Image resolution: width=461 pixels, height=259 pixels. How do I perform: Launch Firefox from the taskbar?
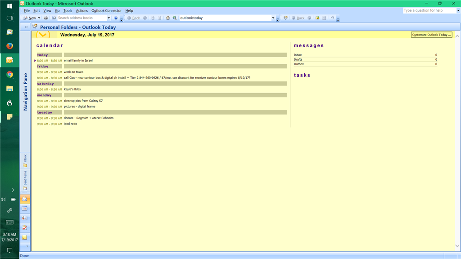click(9, 46)
